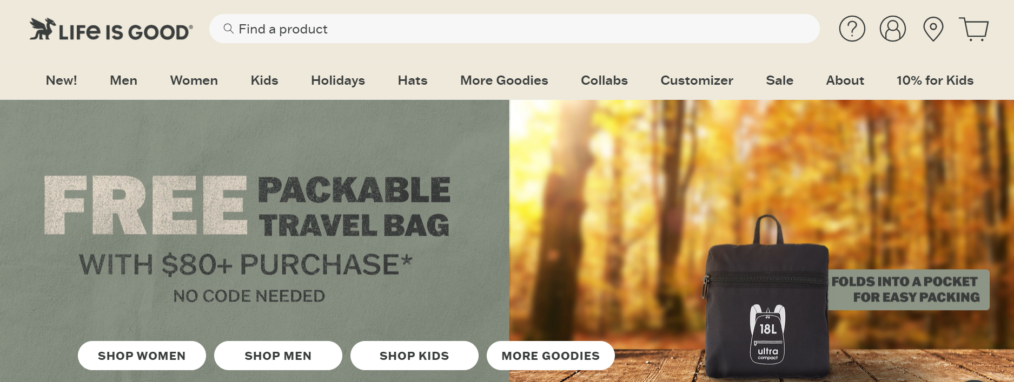Click the Life is Good logo

point(111,30)
